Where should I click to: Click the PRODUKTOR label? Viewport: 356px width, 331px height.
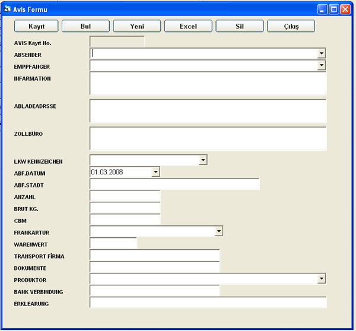coord(30,280)
